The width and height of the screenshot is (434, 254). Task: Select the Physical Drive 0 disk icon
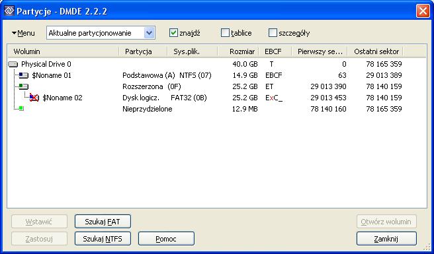point(13,65)
